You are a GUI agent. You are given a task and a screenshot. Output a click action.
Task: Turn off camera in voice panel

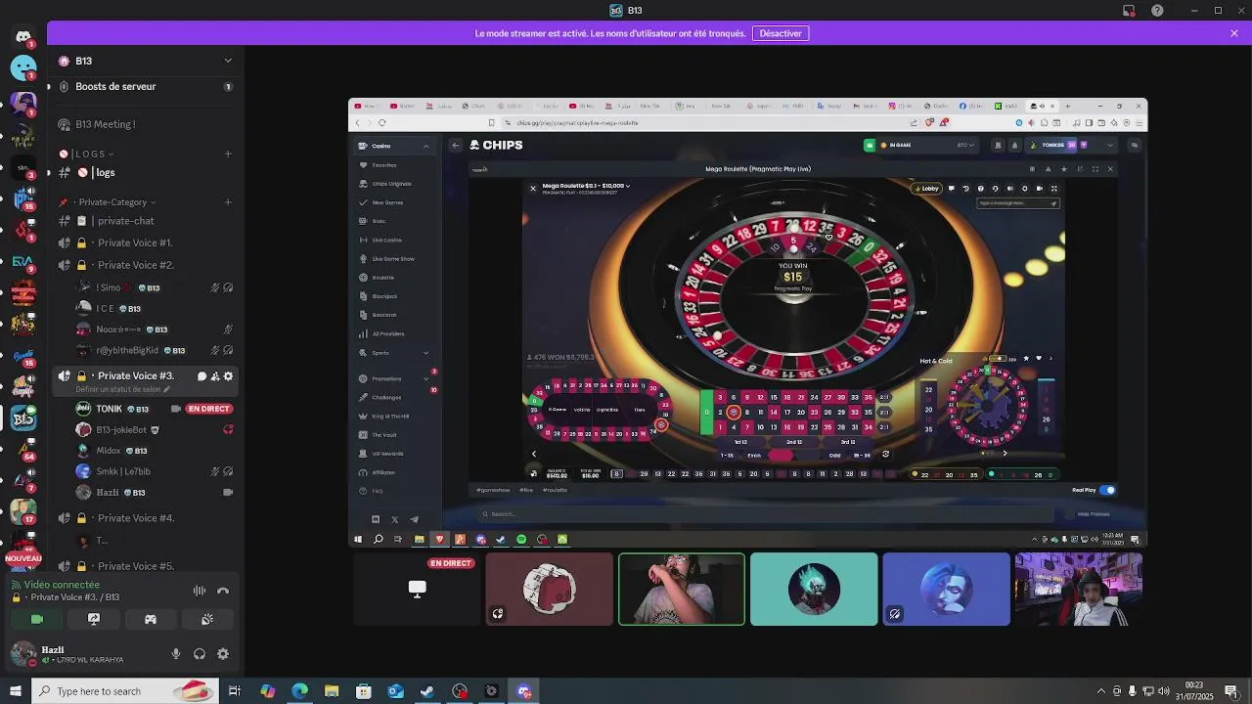(37, 619)
